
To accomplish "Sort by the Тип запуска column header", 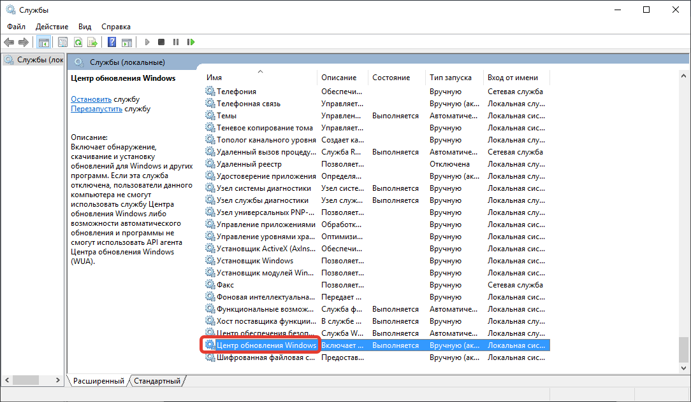I will (451, 78).
